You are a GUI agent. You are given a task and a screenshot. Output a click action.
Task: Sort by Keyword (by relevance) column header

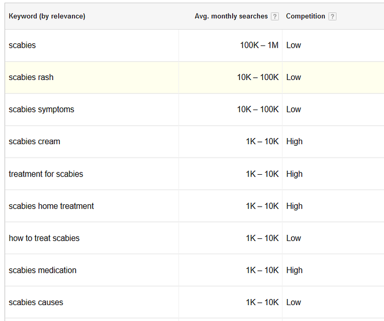click(x=47, y=16)
